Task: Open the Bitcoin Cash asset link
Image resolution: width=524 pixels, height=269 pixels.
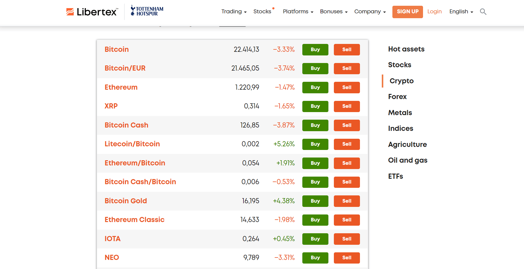Action: point(126,125)
